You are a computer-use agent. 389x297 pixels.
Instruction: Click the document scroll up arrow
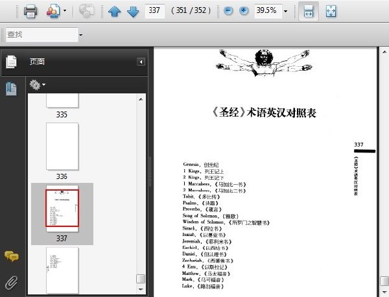point(384,52)
